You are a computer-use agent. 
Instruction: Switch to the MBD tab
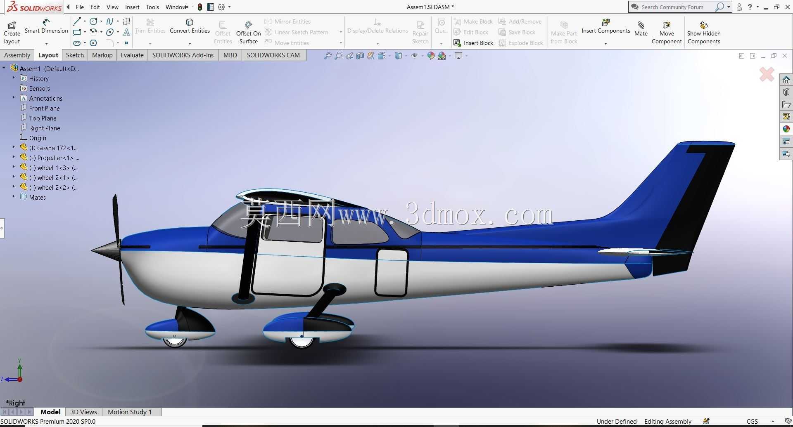click(230, 55)
